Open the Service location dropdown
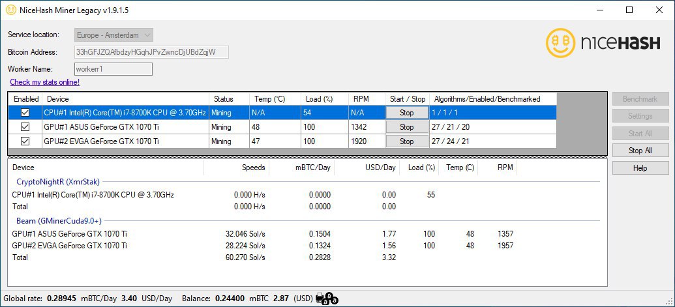This screenshot has width=675, height=307. (113, 35)
